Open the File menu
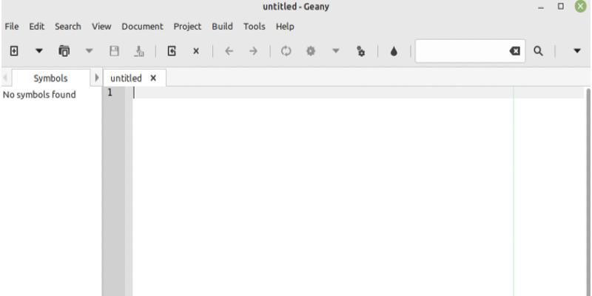Image resolution: width=592 pixels, height=296 pixels. point(12,27)
